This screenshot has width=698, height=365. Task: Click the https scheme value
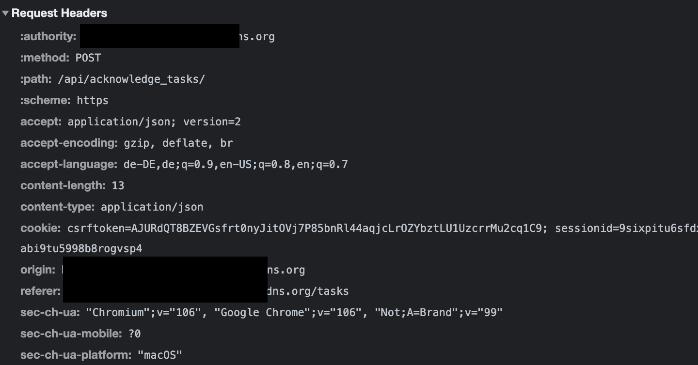(92, 100)
